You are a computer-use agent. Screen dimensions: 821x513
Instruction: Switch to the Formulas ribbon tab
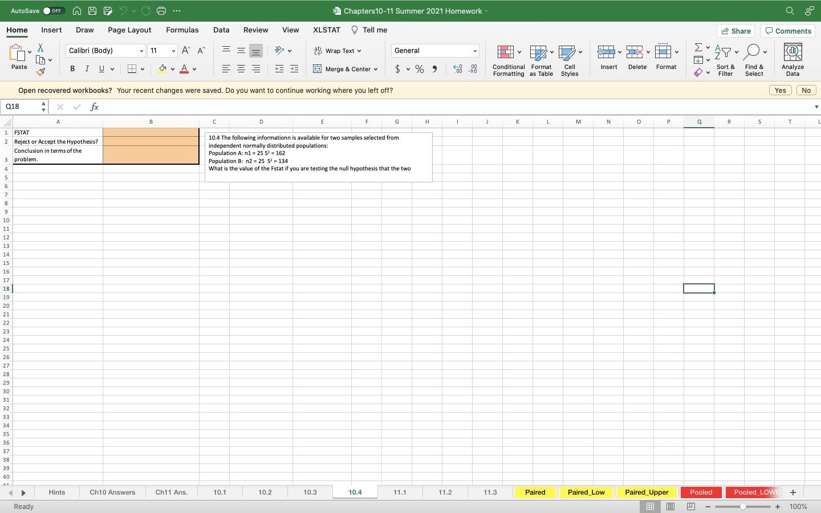(182, 30)
